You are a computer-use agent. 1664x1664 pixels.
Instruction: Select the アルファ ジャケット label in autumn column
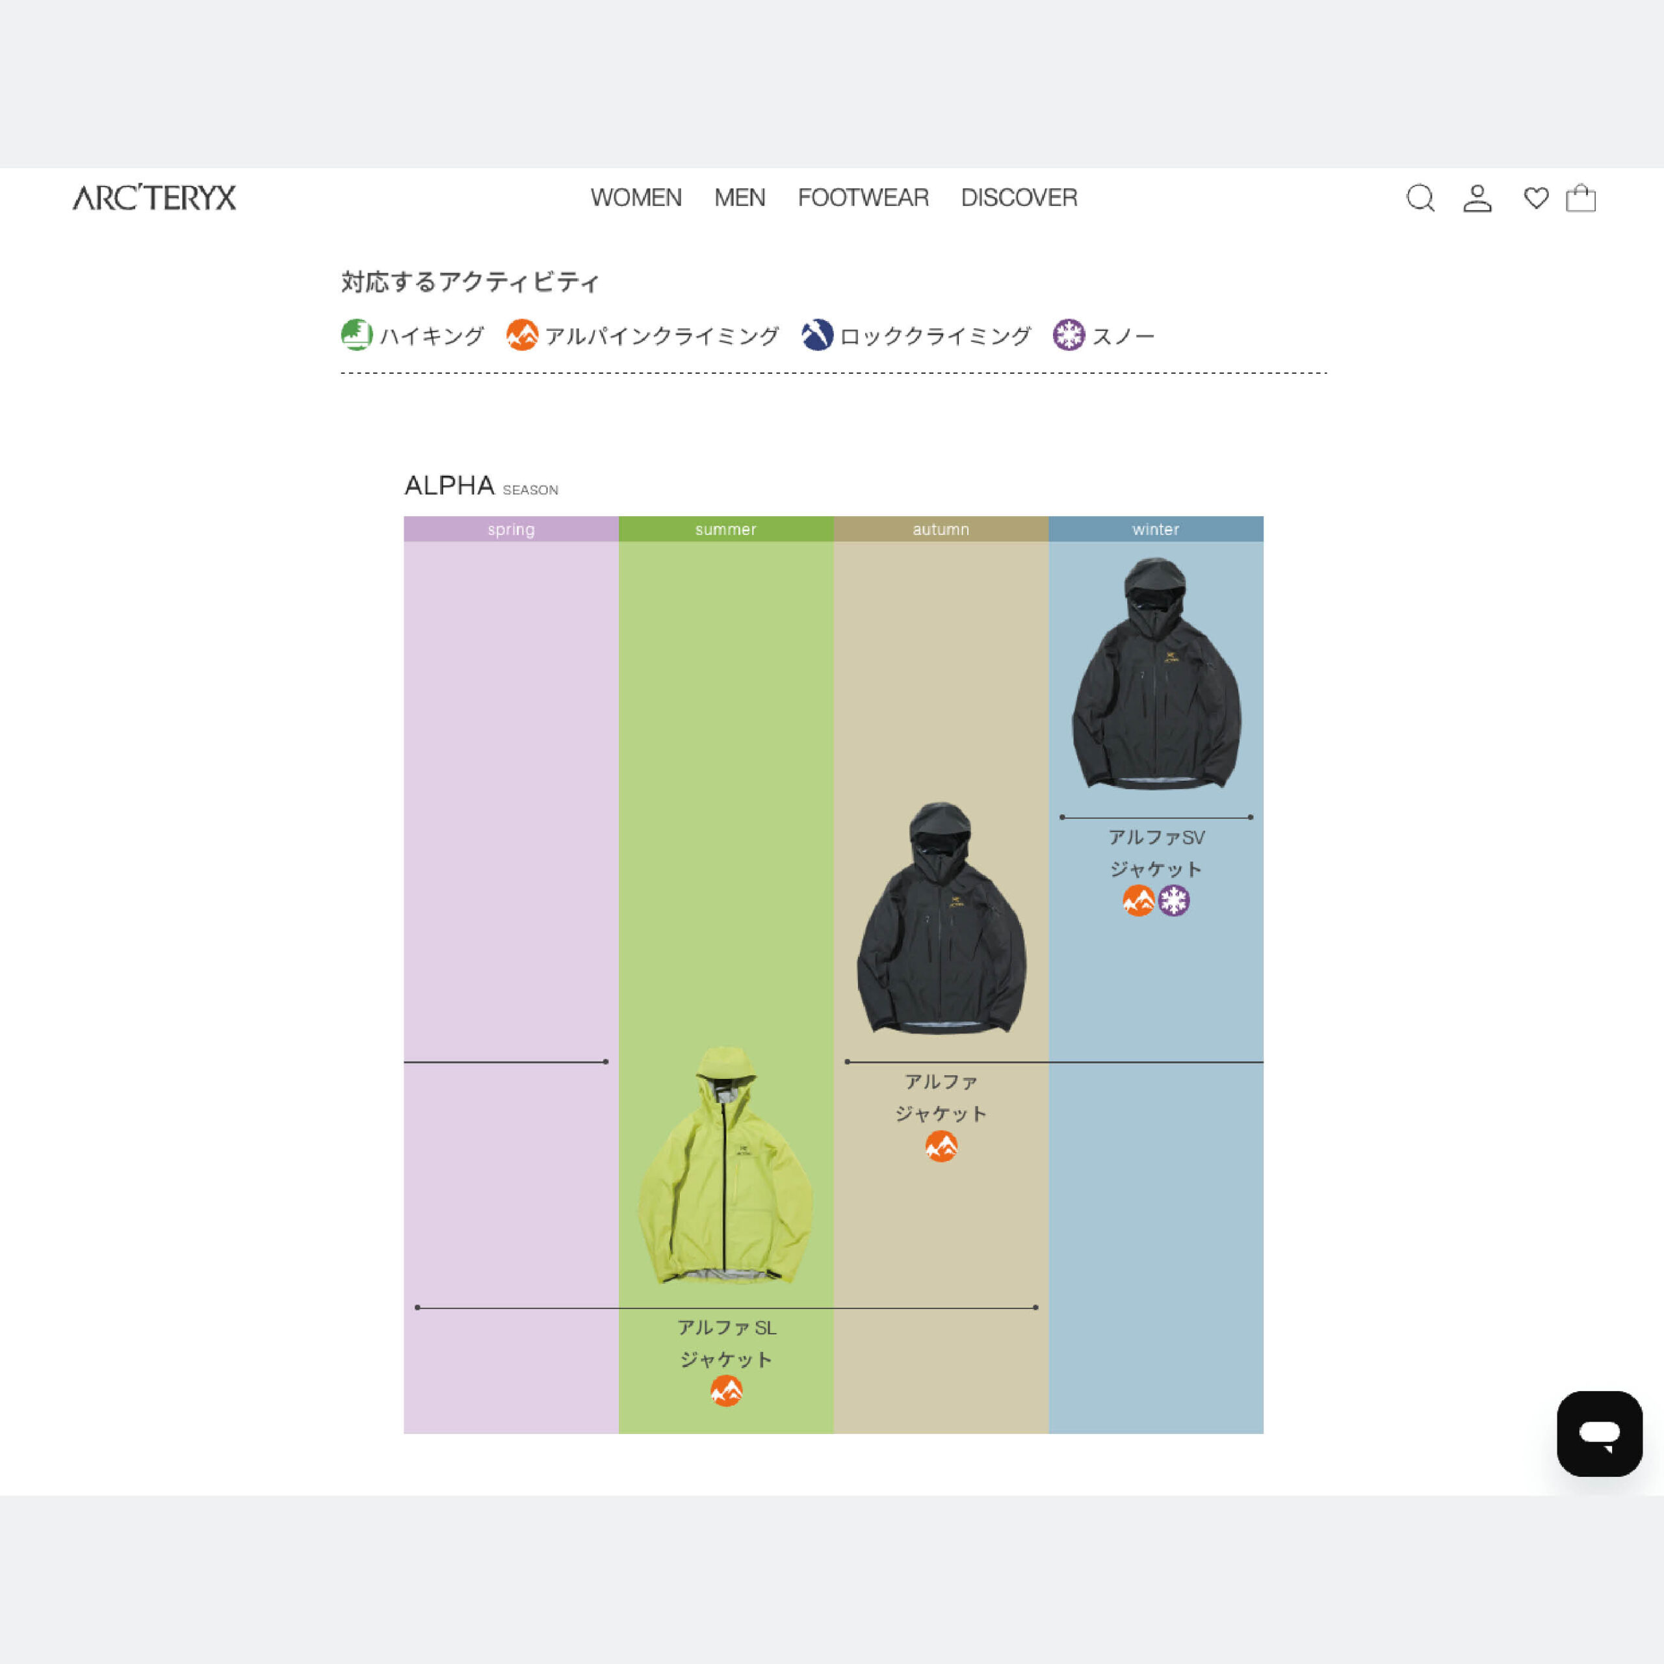941,1097
